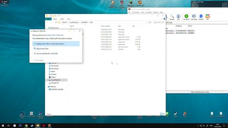Open the Home ribbon tab in Explorer
228x128 pixels.
point(55,19)
